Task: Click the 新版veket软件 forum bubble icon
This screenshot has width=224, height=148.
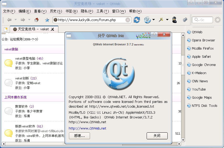Action: (x=9, y=133)
